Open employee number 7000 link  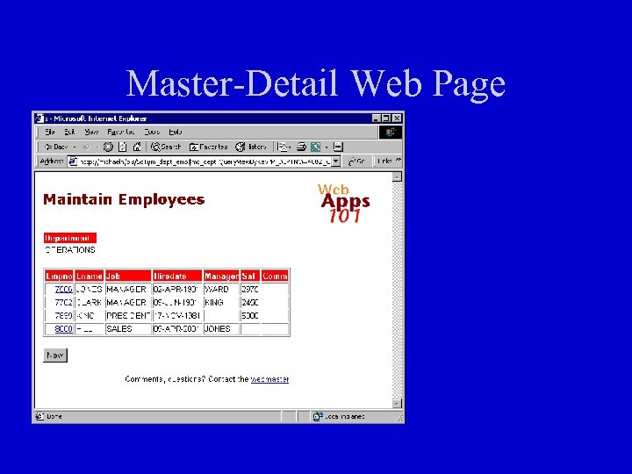64,290
